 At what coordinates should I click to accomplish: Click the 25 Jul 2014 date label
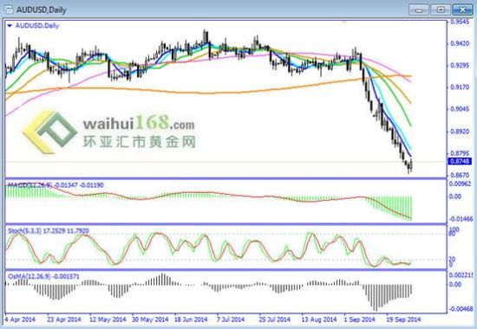pos(275,319)
